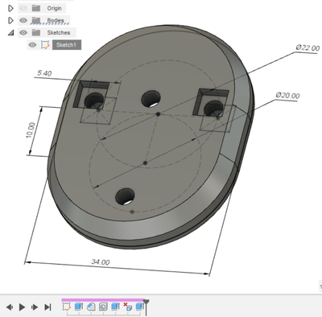Screen dimensions: 322x317
Task: Expand the Origin tree node
Action: coord(10,8)
